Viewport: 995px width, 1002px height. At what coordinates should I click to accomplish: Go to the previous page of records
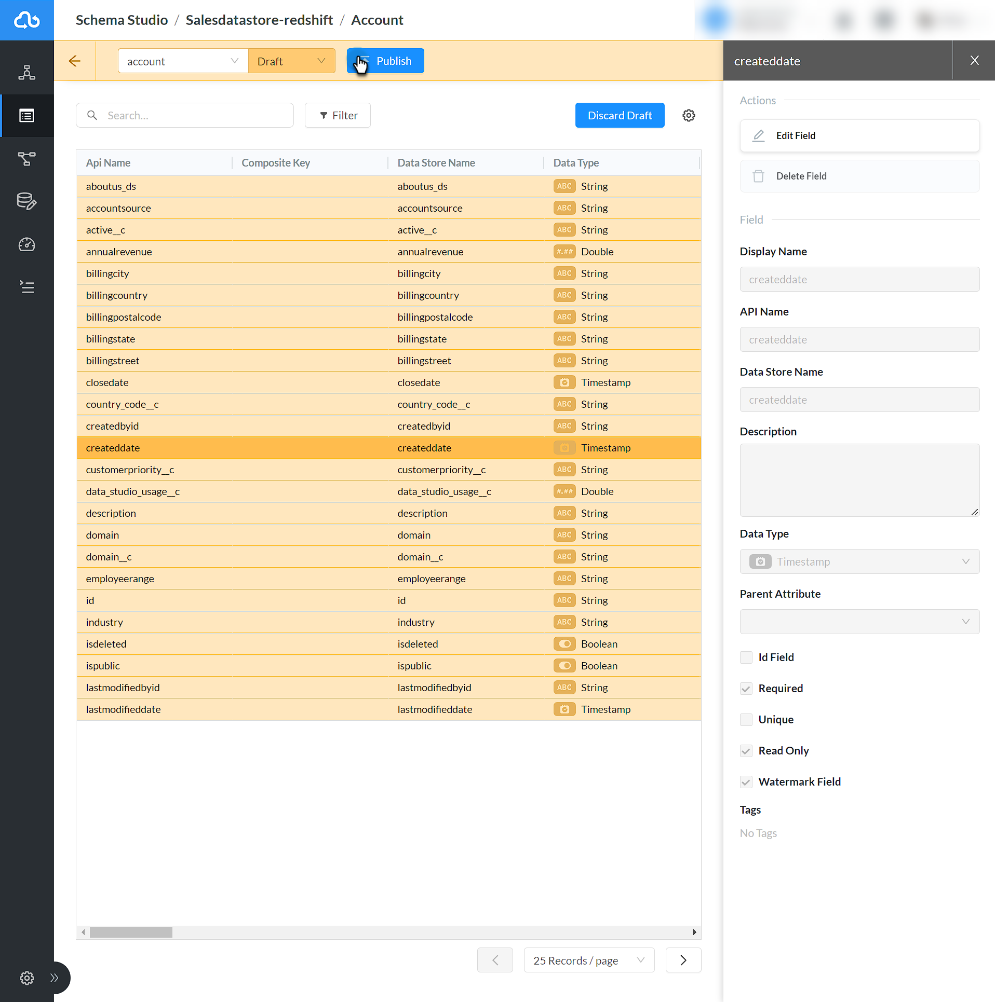click(495, 960)
